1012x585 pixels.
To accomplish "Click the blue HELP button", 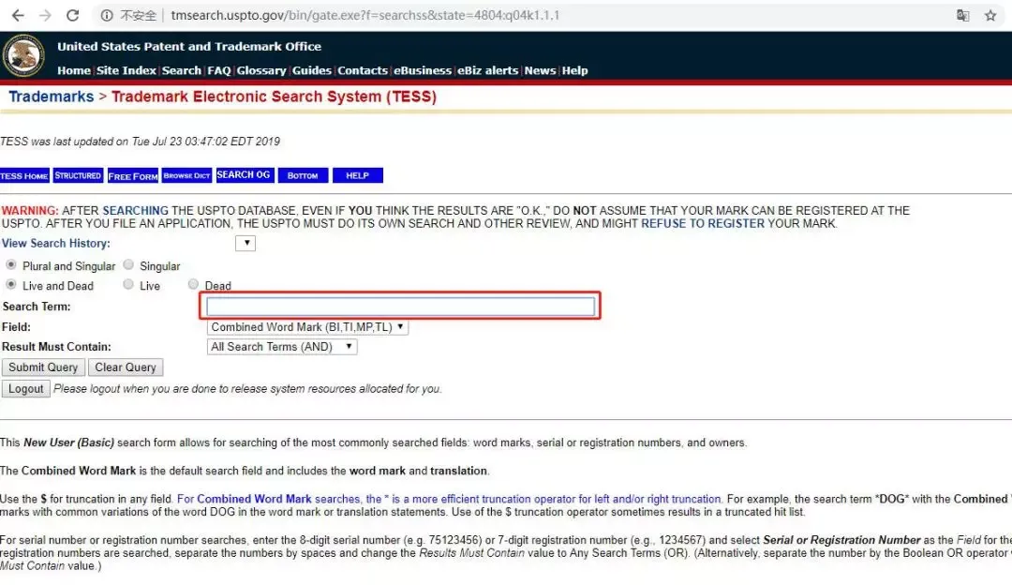I will tap(358, 175).
